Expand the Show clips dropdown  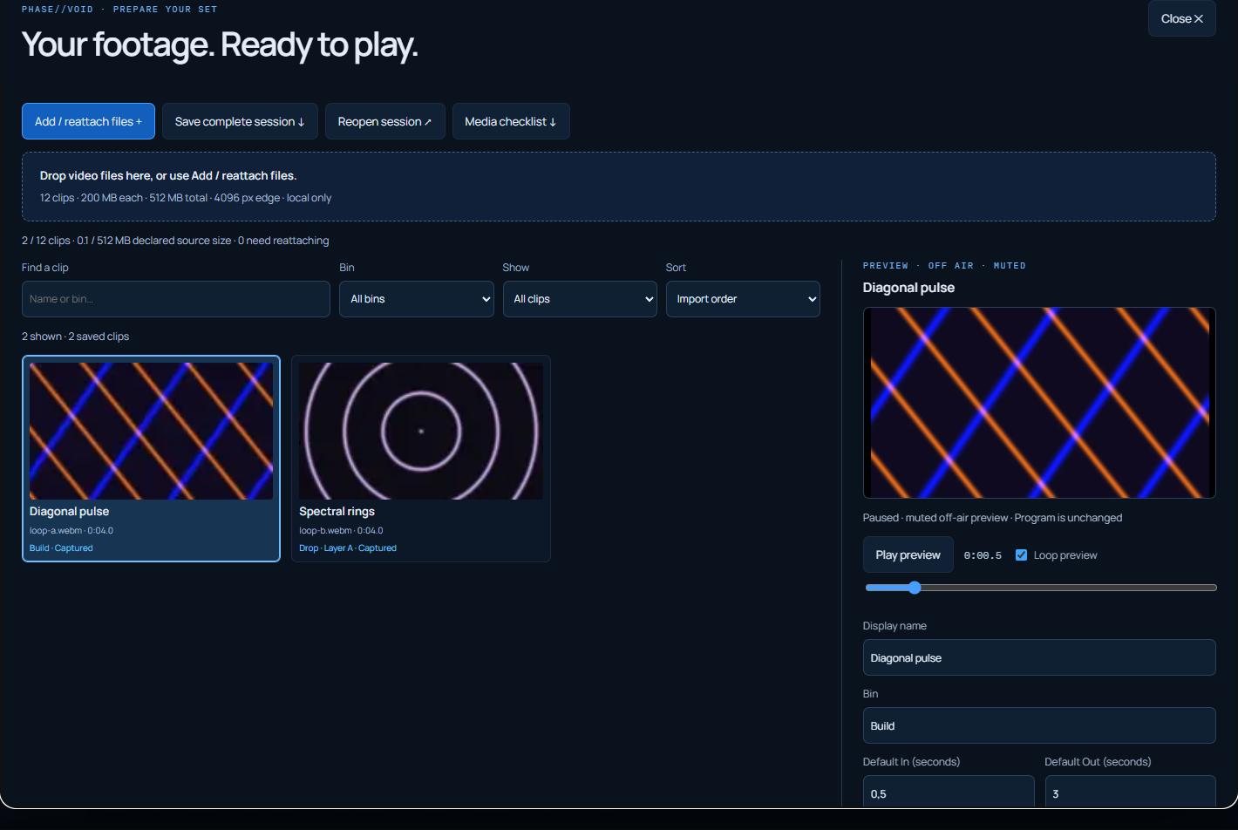coord(580,299)
